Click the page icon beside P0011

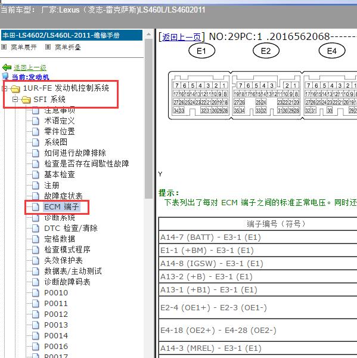tap(35, 304)
